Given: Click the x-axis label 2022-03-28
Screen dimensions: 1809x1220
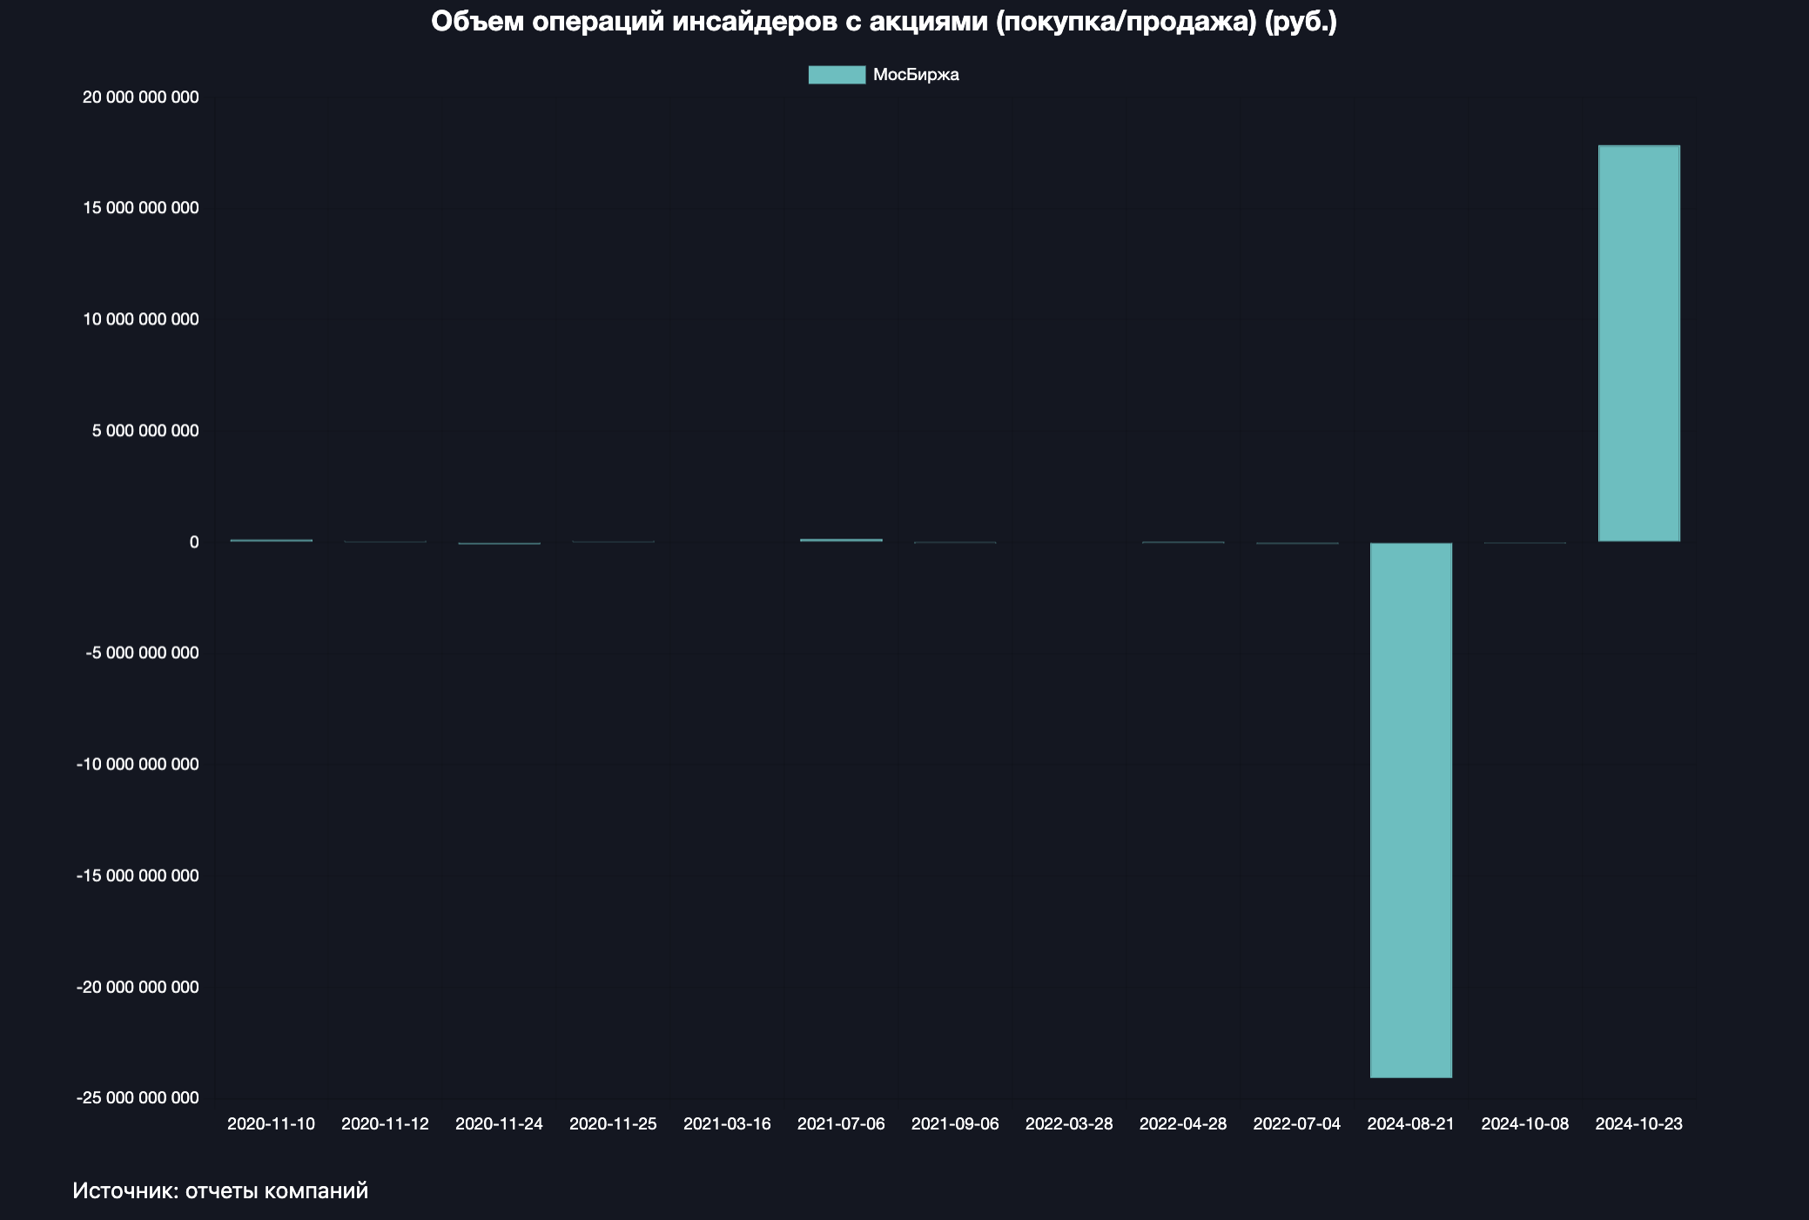Looking at the screenshot, I should (x=1069, y=1123).
